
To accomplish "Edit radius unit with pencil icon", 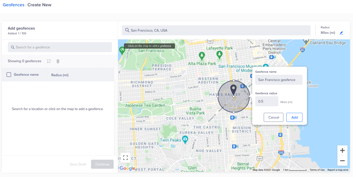I will click(341, 33).
